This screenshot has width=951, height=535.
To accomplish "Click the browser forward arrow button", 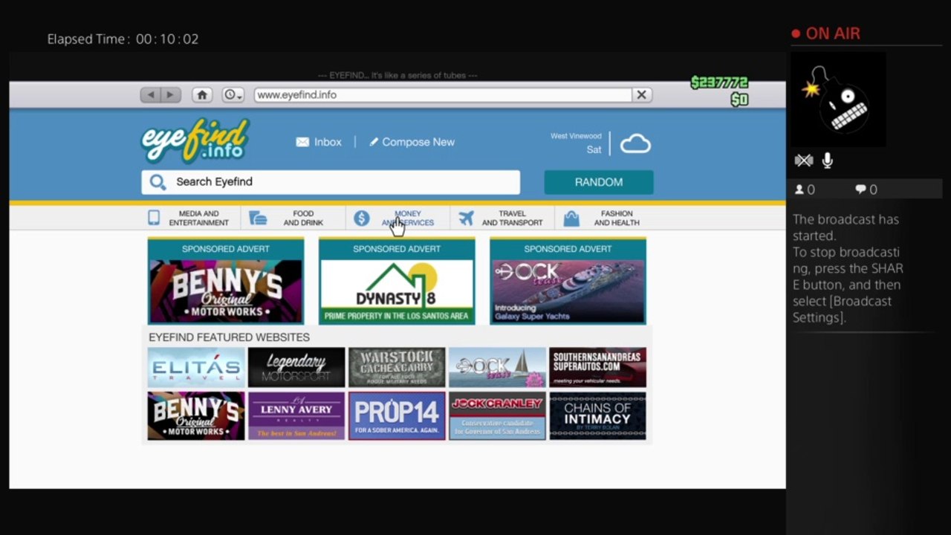I will [x=171, y=95].
